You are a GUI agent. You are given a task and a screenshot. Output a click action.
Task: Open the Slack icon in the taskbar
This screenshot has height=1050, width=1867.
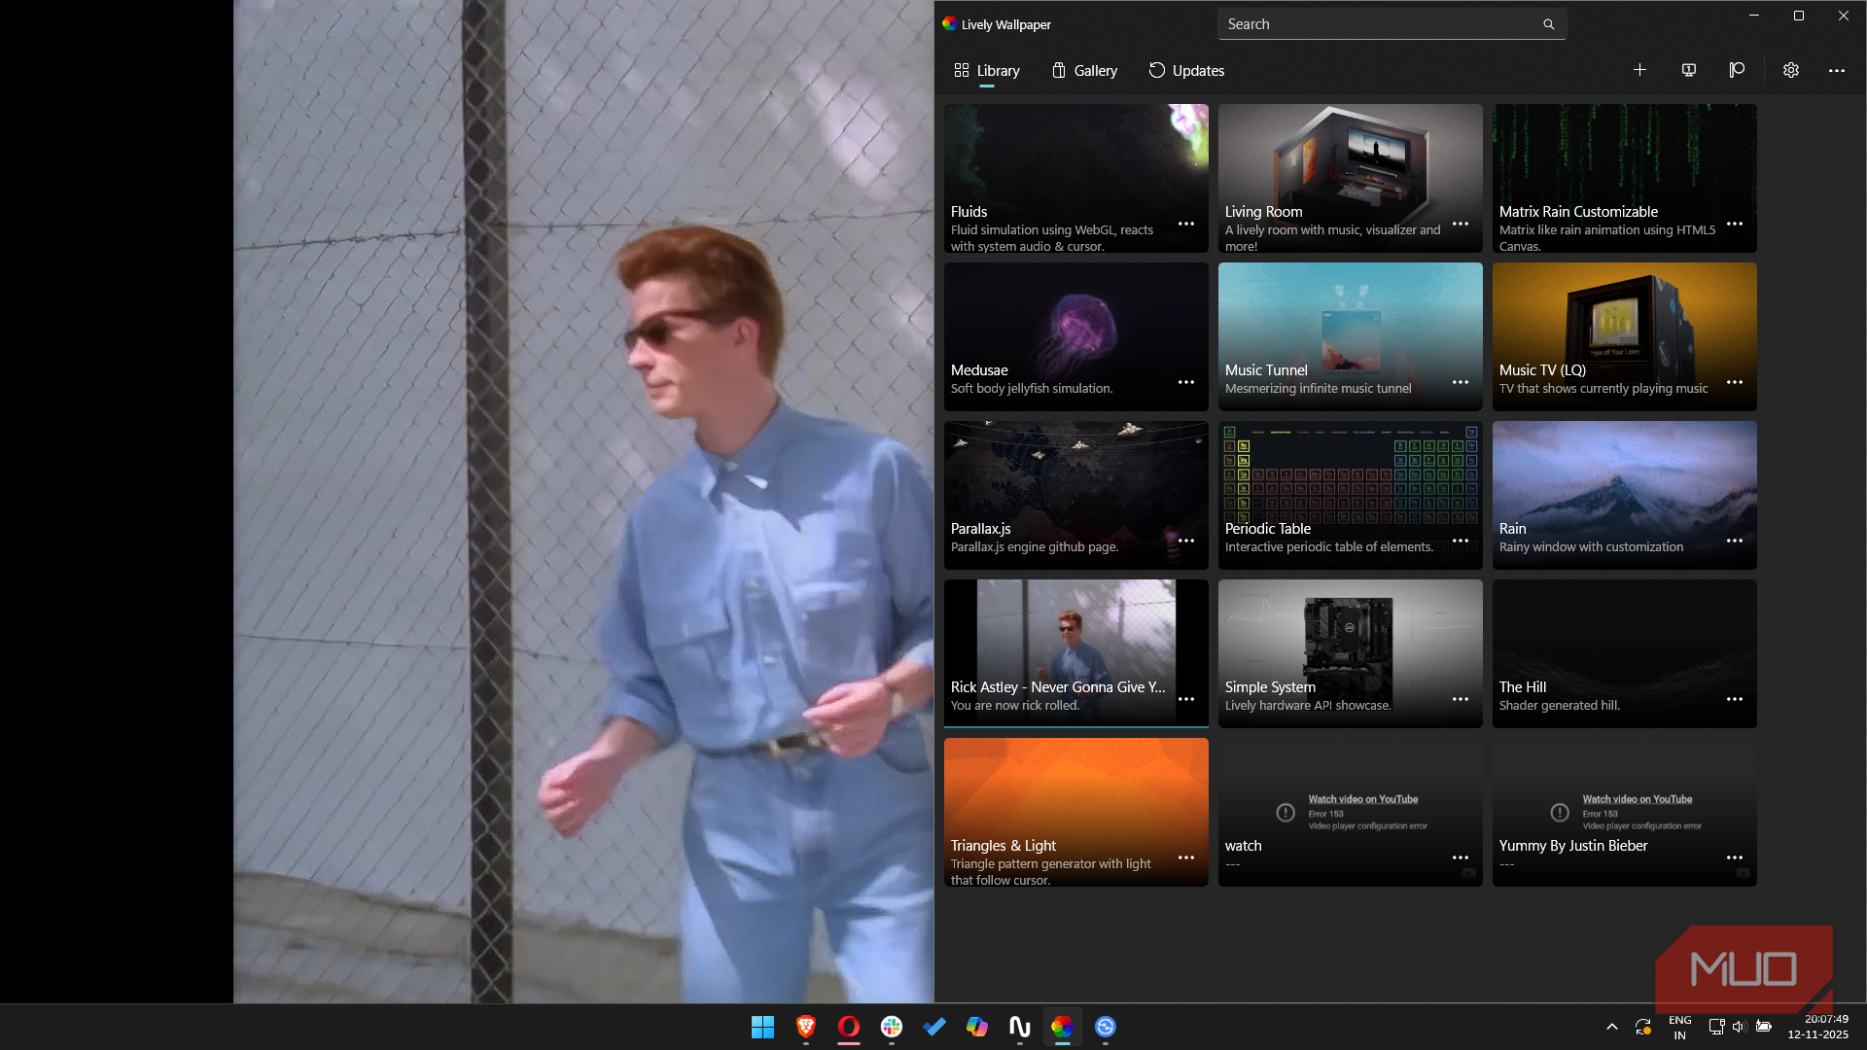tap(892, 1027)
